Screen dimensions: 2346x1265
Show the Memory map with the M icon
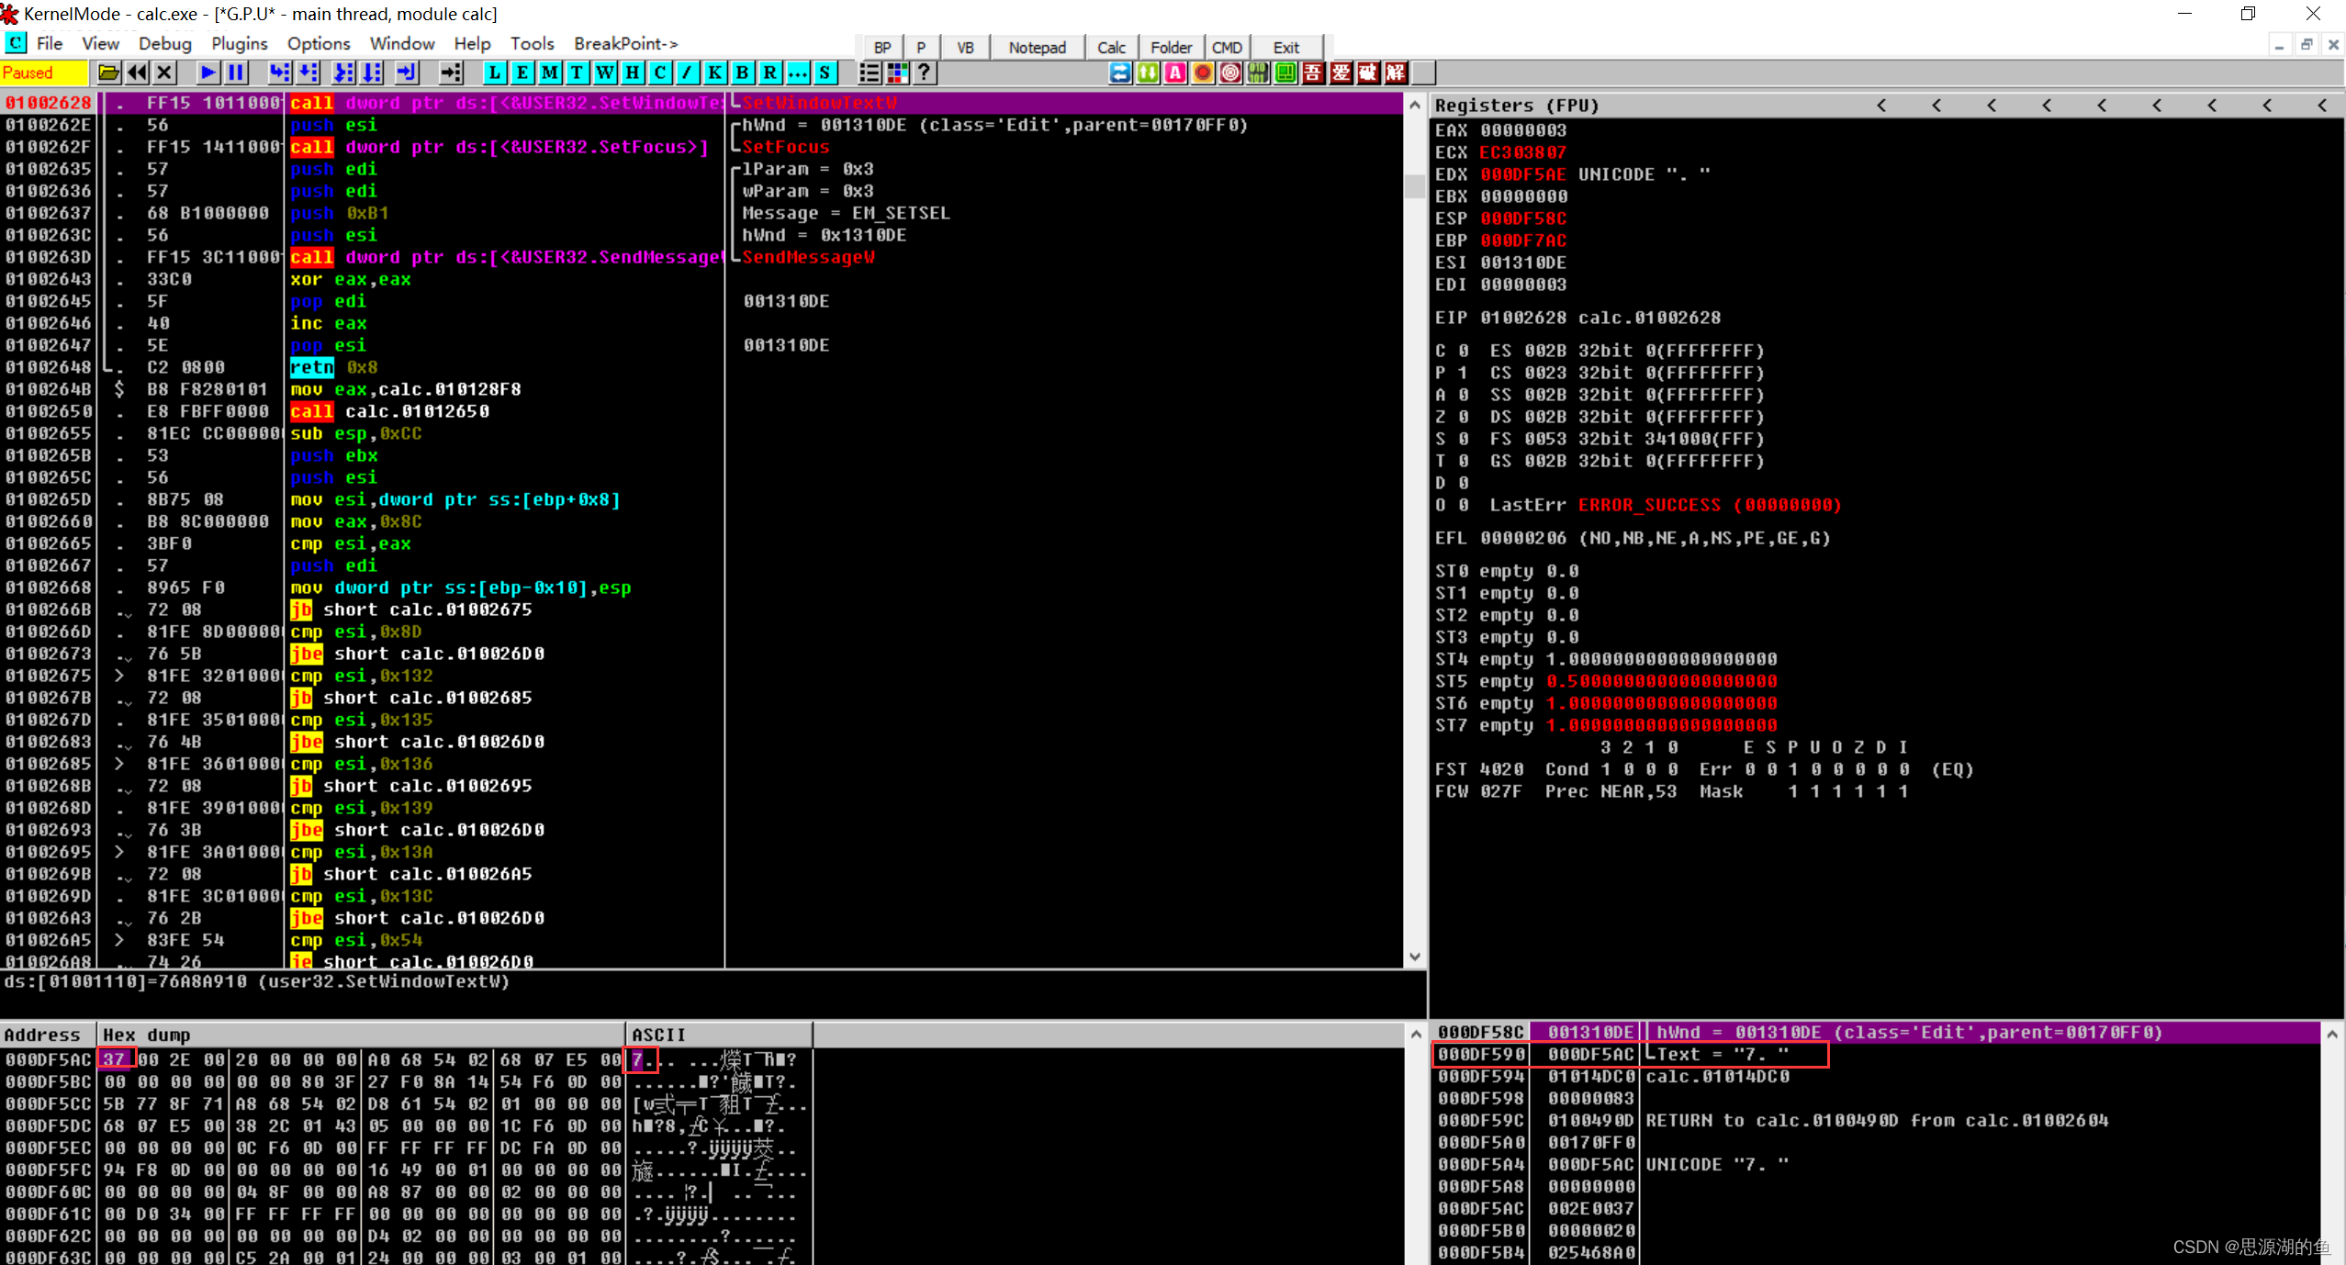(550, 73)
